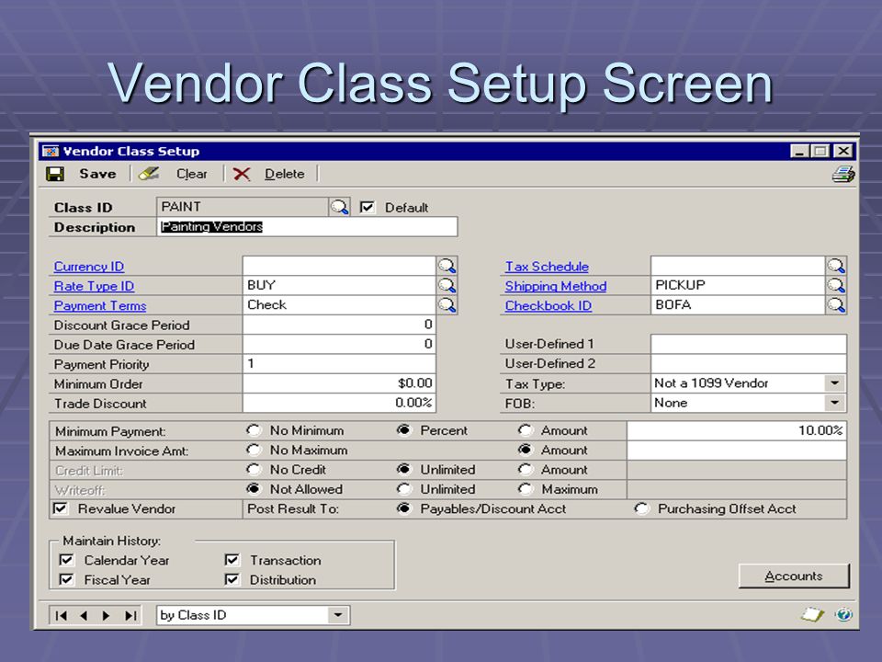The image size is (882, 662).
Task: Open the Checkbook ID lookup magnifier
Action: tap(836, 305)
